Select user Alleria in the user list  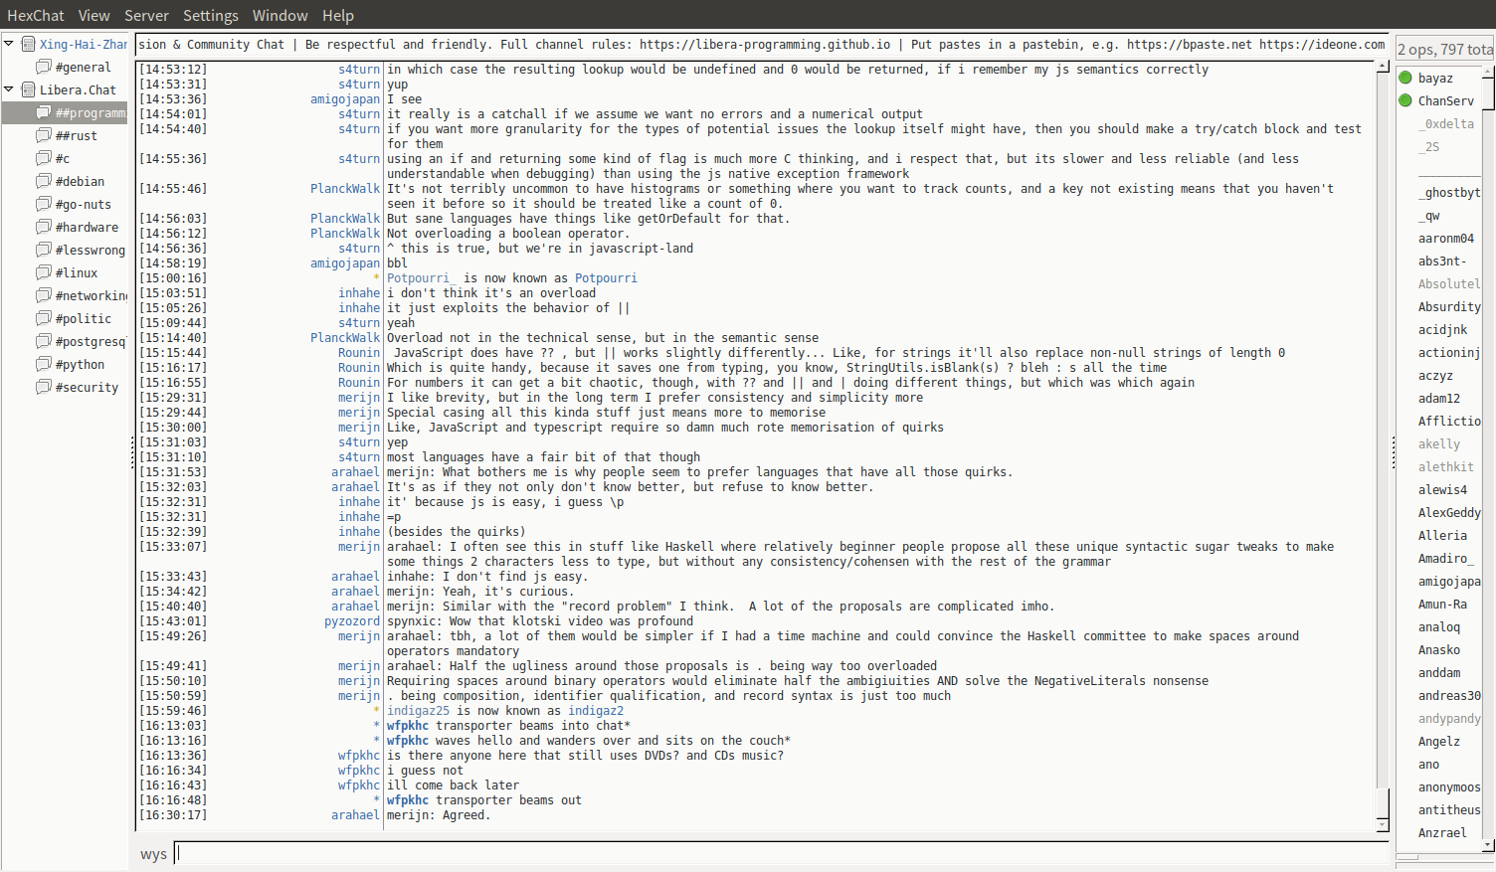(x=1442, y=535)
